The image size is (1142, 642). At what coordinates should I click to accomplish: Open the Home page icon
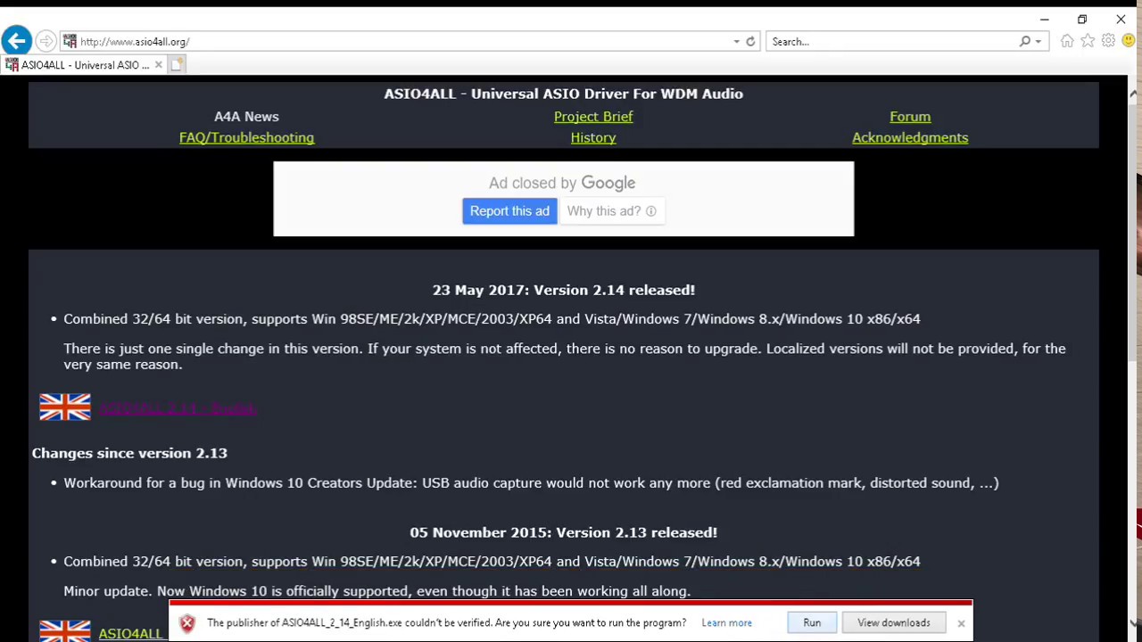(1067, 41)
